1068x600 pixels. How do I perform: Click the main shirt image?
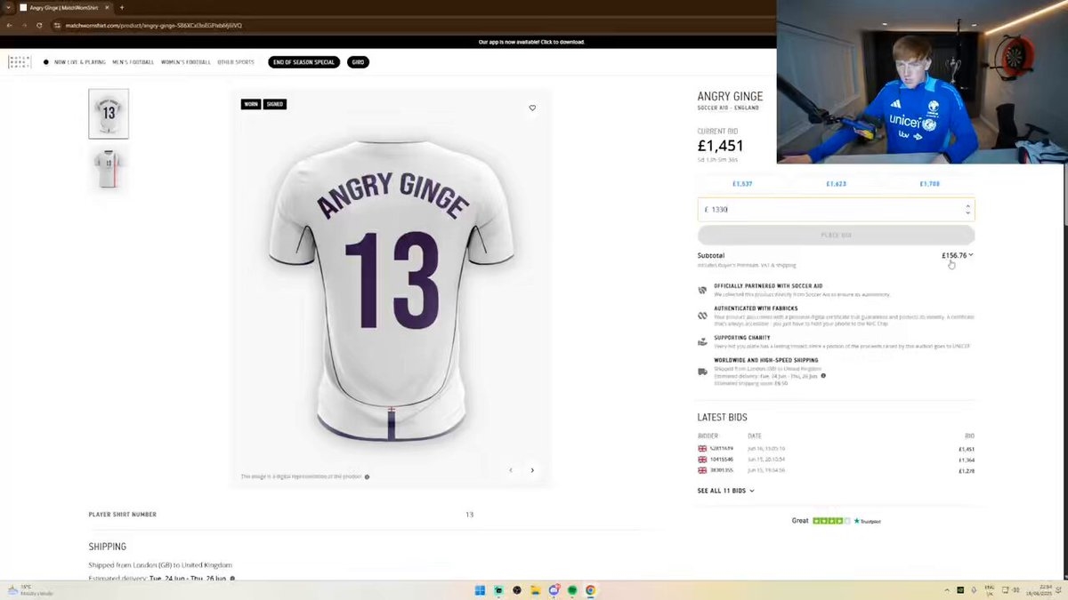tap(392, 289)
